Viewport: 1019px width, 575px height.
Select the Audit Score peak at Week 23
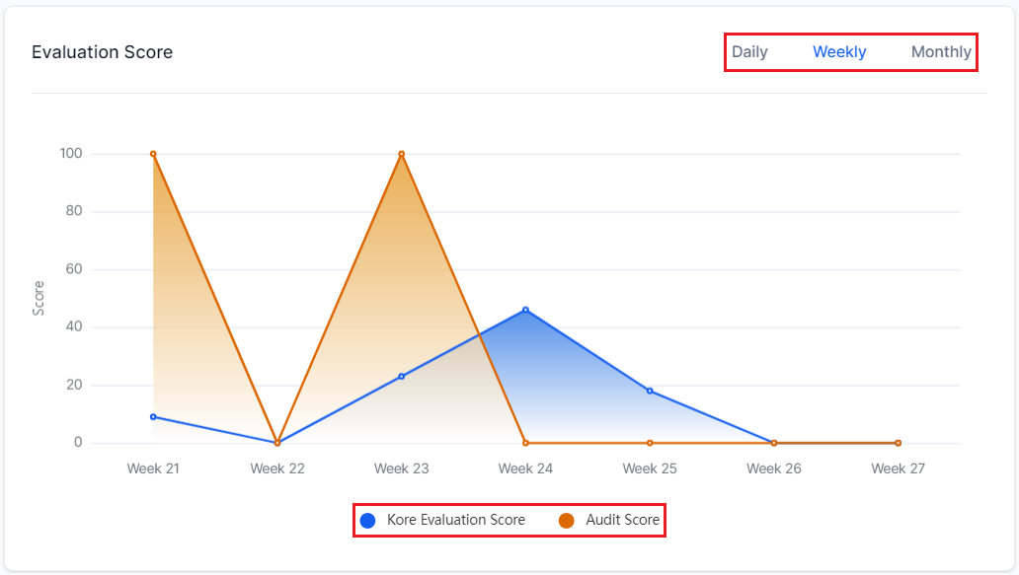402,154
